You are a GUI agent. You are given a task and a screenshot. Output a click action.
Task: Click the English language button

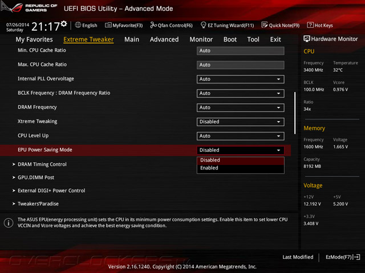click(86, 25)
